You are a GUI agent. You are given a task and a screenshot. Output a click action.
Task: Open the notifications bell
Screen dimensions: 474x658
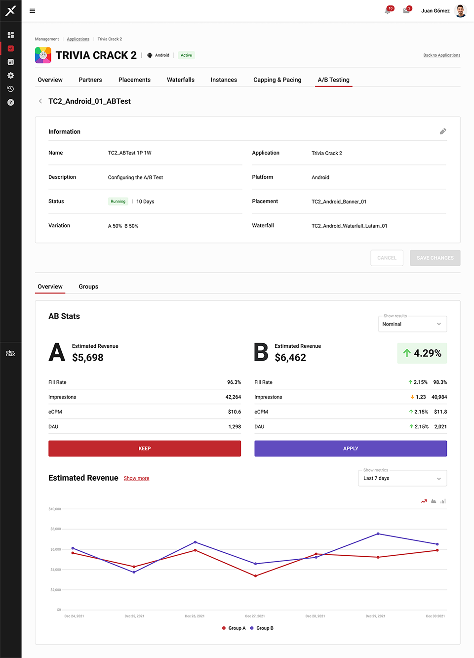(x=388, y=10)
